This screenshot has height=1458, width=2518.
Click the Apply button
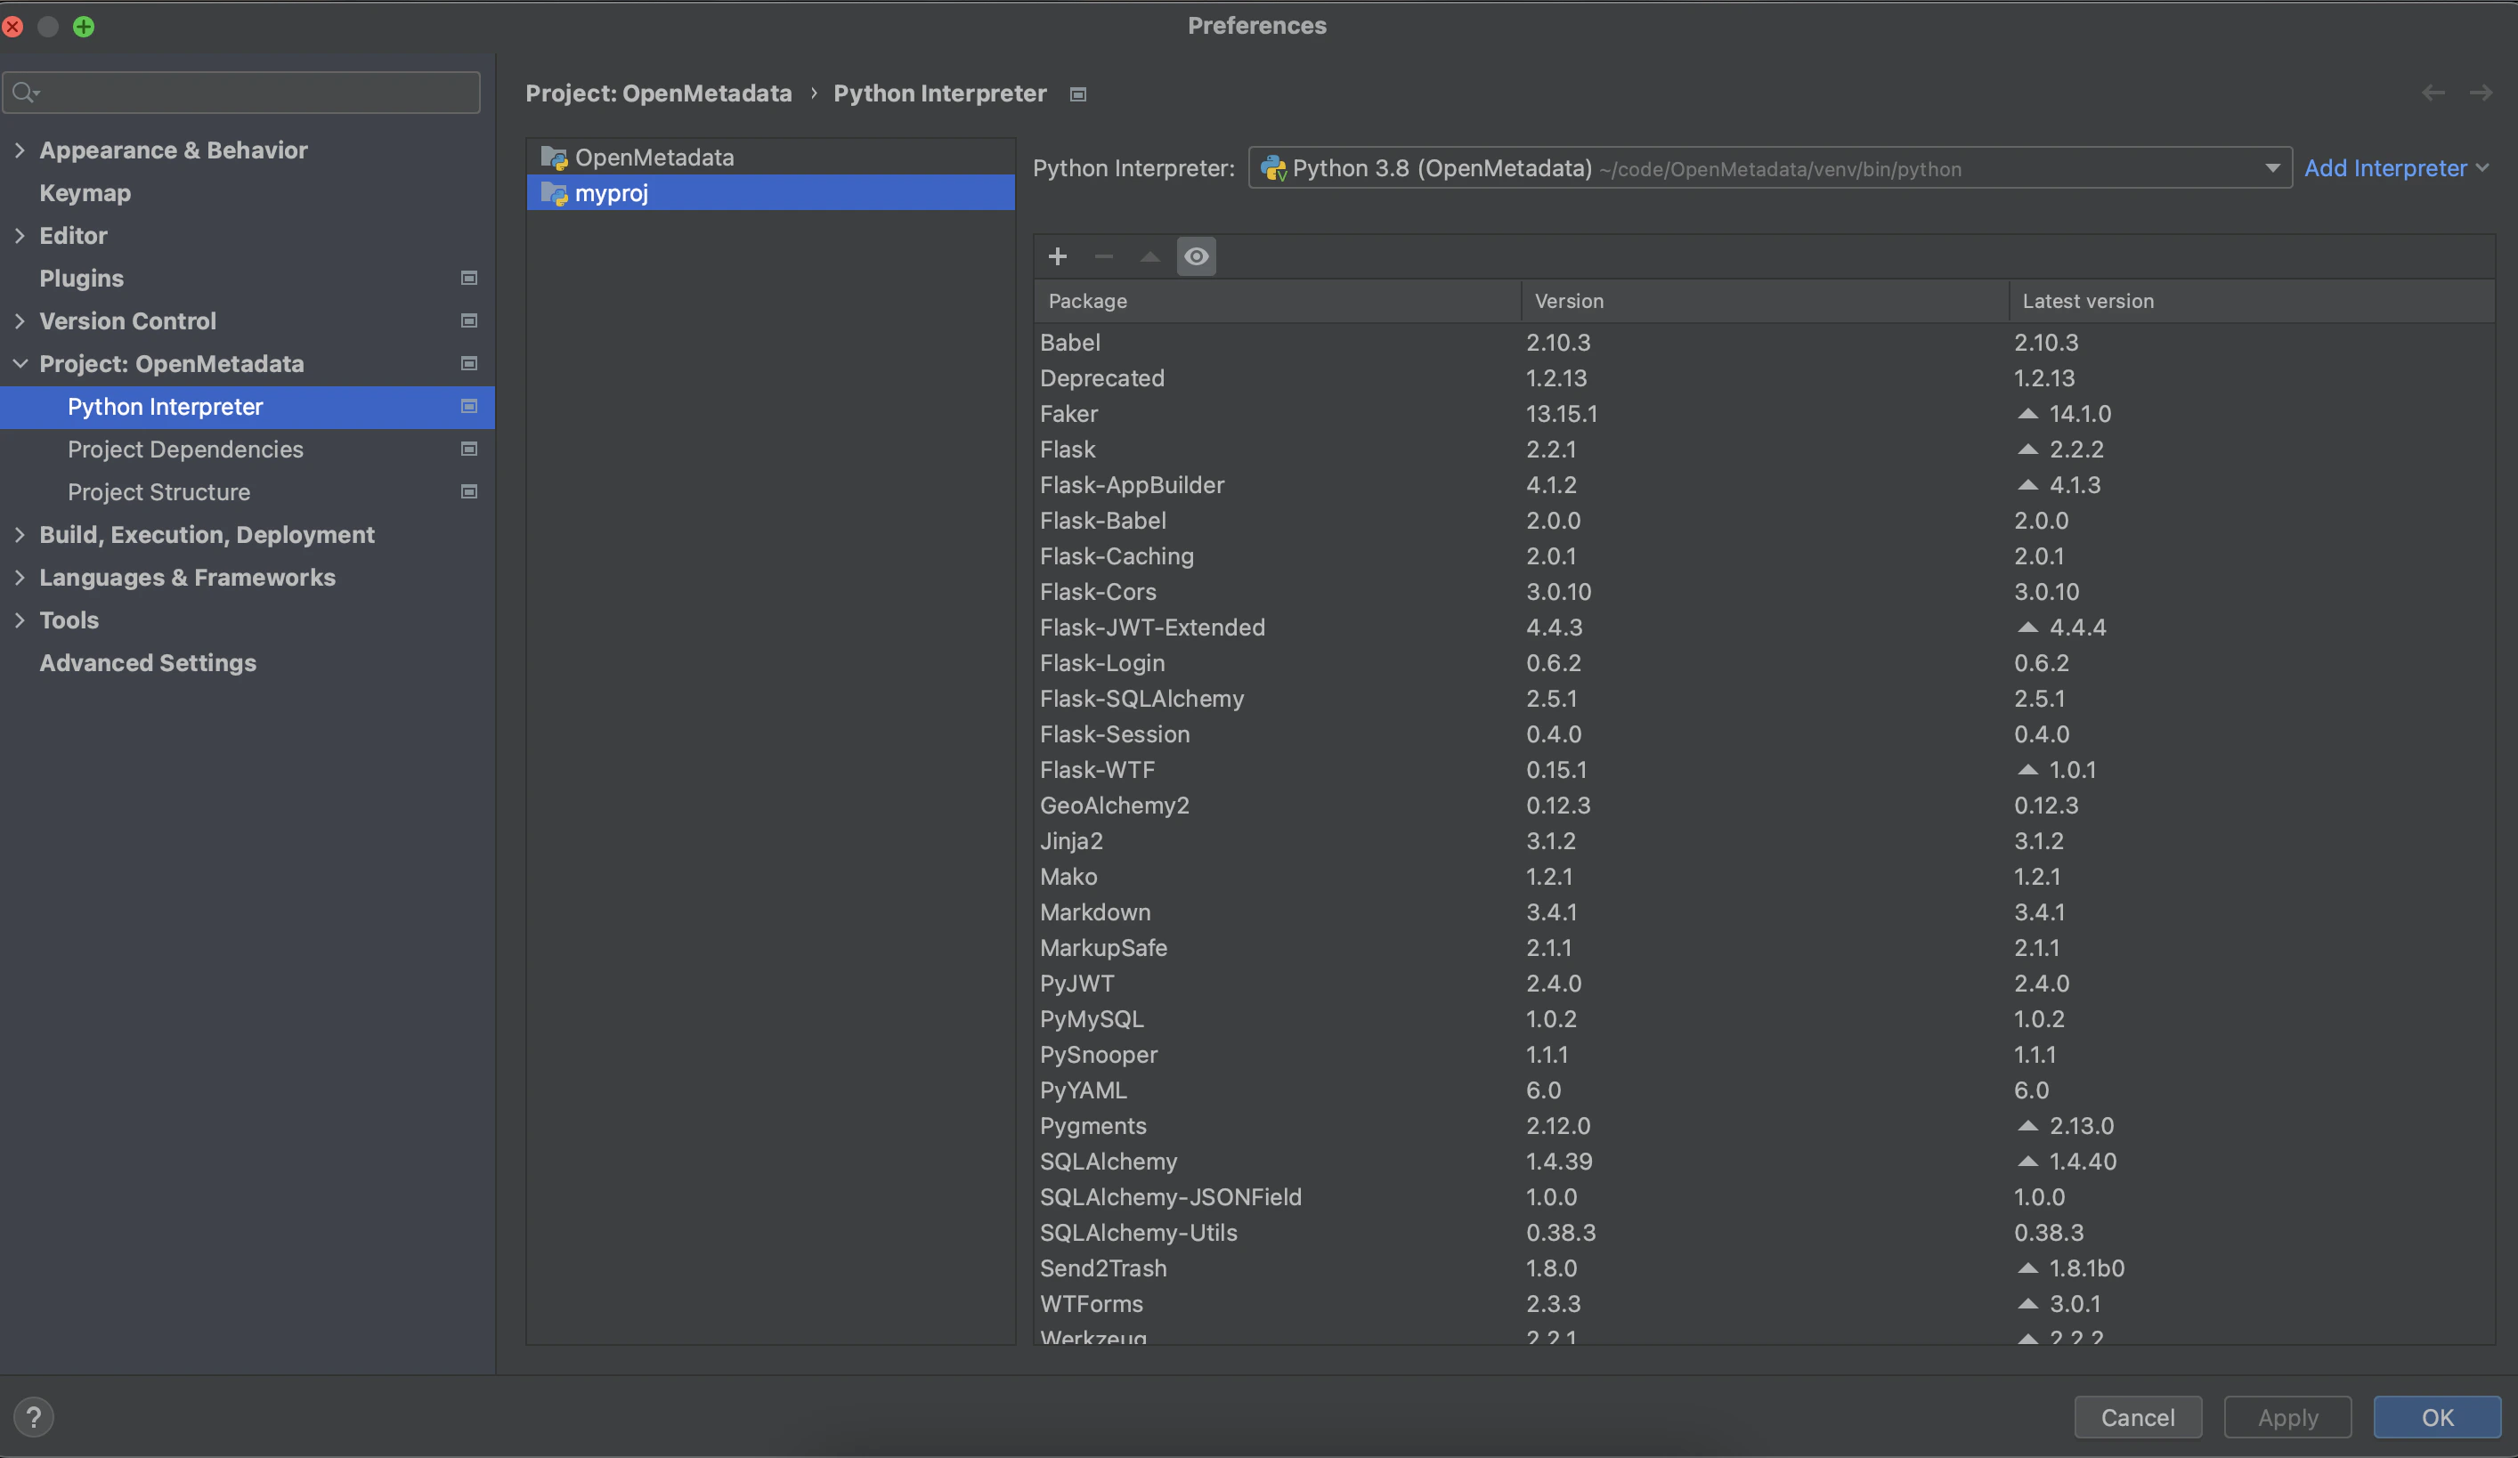(2287, 1416)
